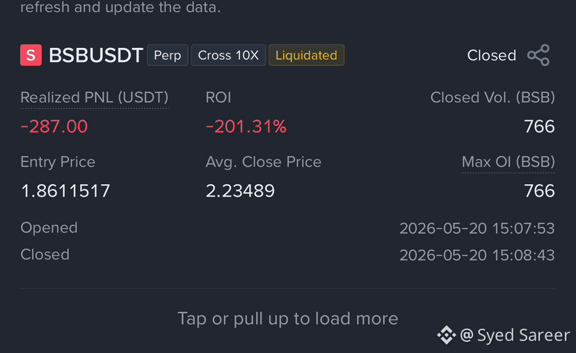Tap the ROI label
This screenshot has height=353, width=576.
(218, 97)
